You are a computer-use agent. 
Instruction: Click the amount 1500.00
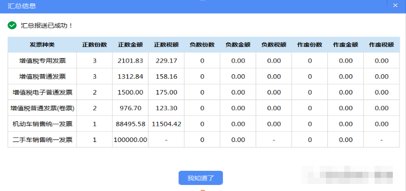point(130,92)
